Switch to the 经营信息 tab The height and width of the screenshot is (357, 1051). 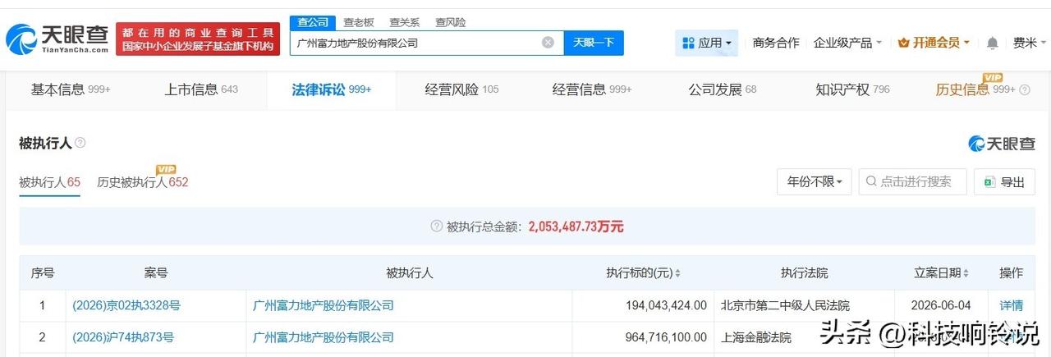pos(592,89)
